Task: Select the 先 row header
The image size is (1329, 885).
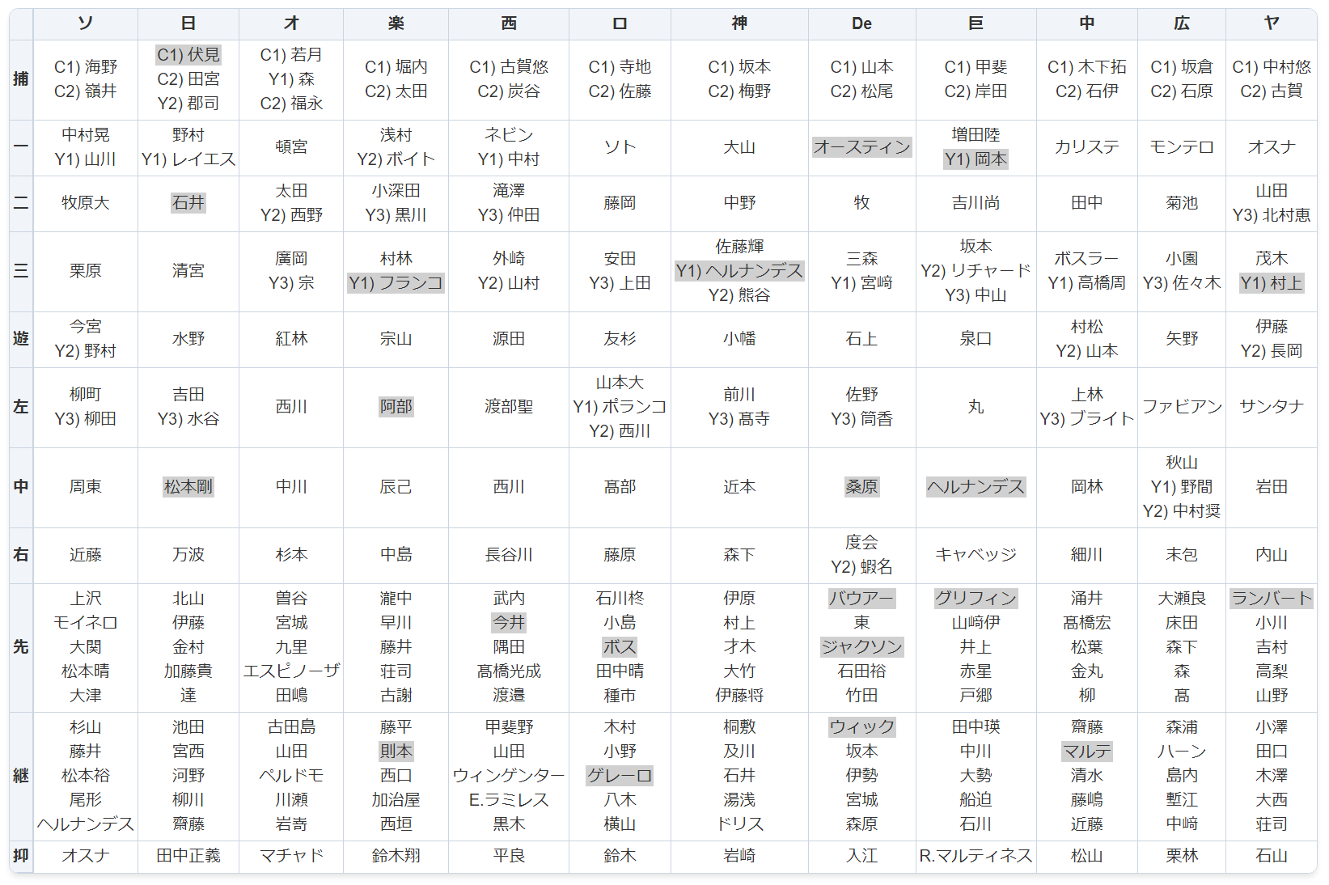Action: (21, 647)
